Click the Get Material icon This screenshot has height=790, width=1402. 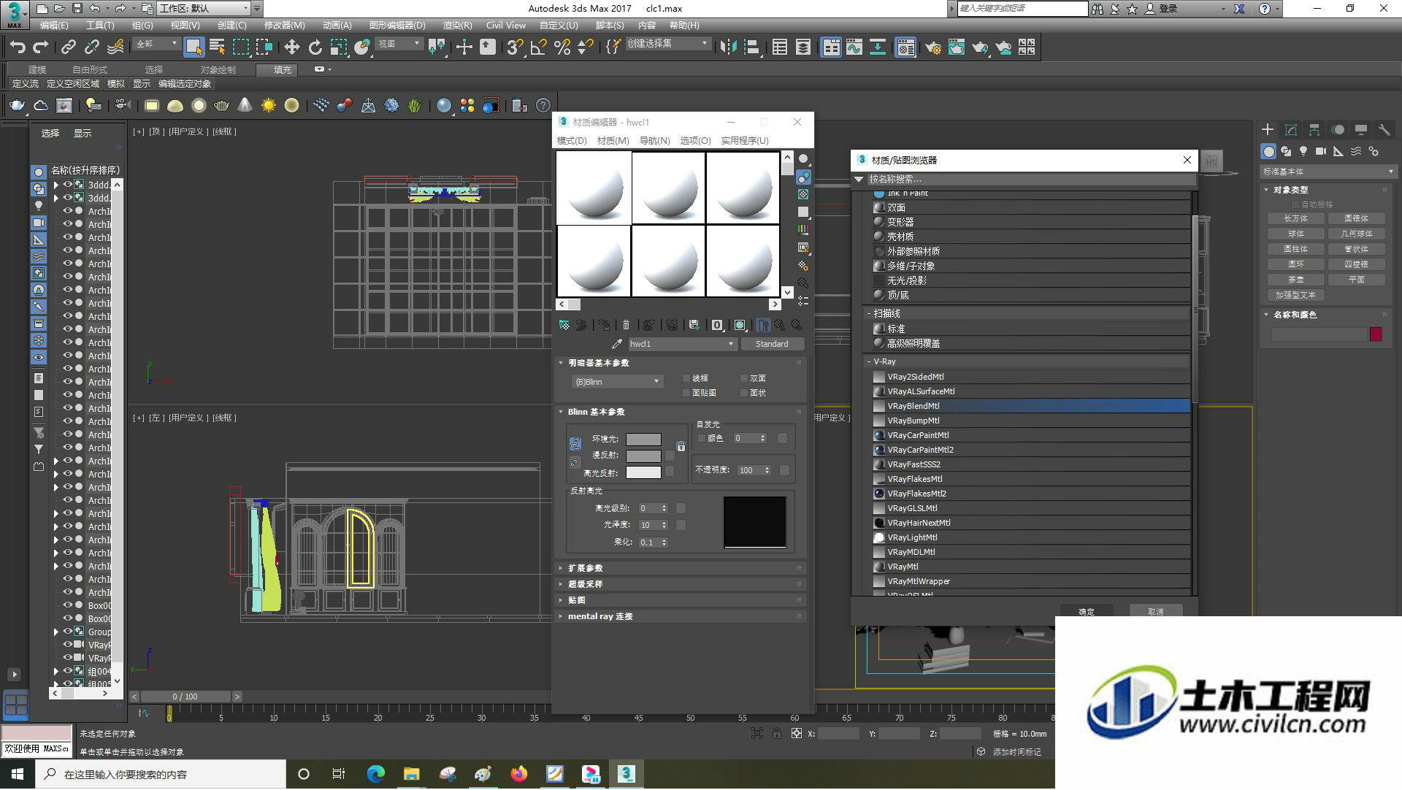[x=564, y=325]
